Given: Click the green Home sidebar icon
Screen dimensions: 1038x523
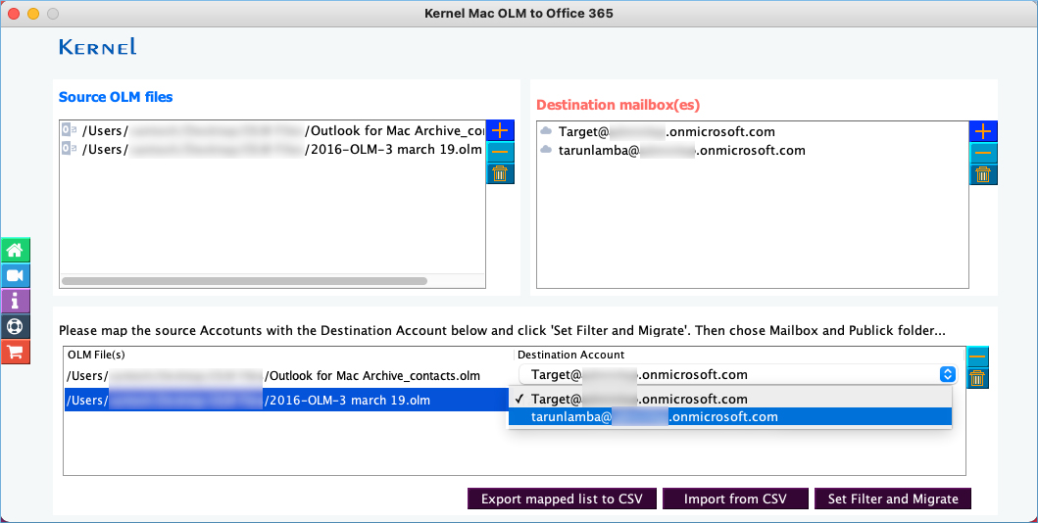Looking at the screenshot, I should coord(16,250).
